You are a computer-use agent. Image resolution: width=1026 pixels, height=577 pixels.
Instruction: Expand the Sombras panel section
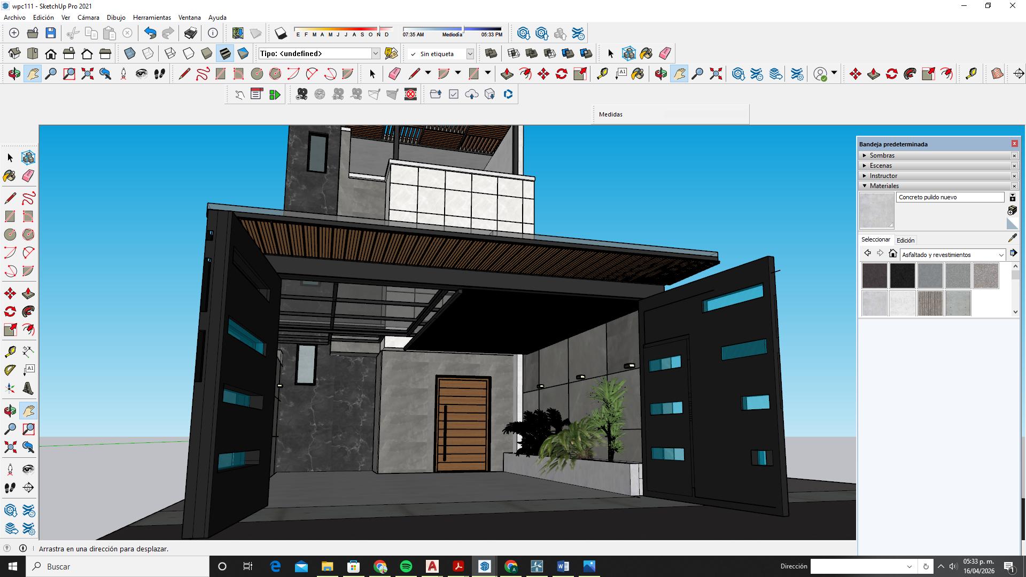pyautogui.click(x=882, y=155)
